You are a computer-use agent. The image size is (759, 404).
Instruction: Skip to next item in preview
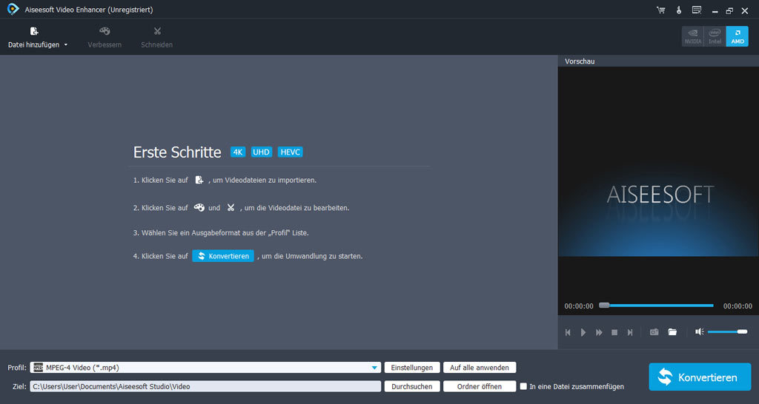point(630,332)
